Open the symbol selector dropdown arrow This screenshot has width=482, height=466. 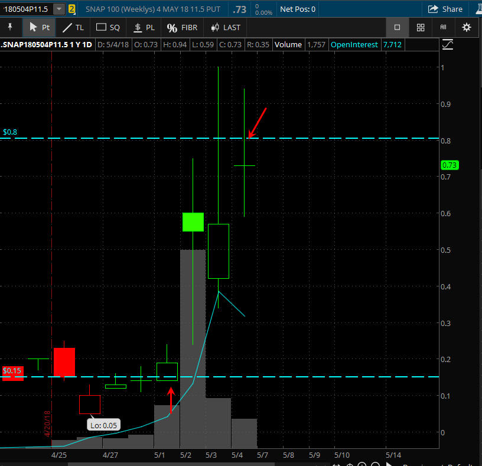tap(59, 9)
